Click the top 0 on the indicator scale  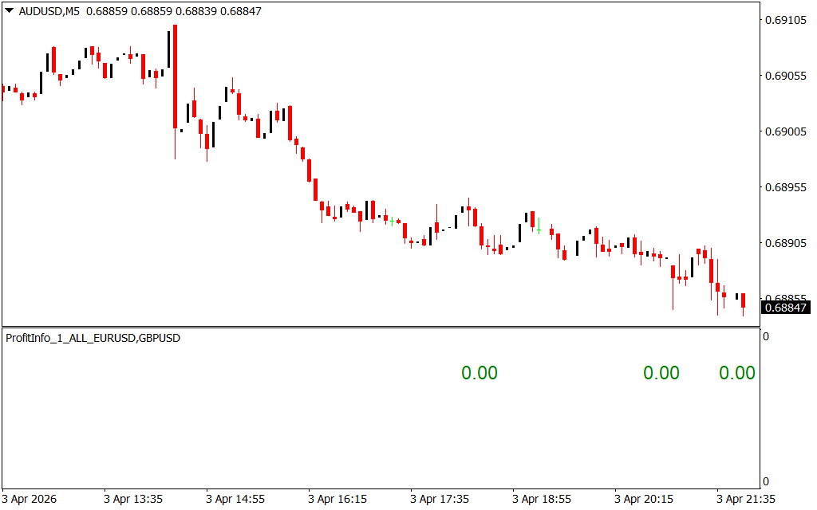[766, 336]
